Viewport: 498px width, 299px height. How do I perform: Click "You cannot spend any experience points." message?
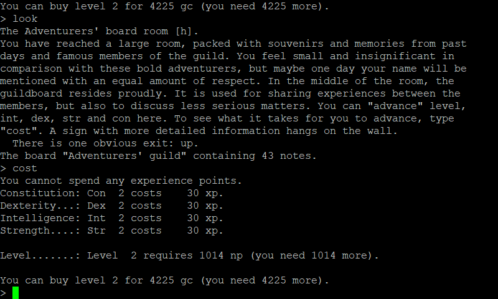[x=121, y=181]
